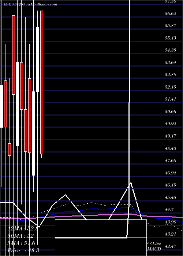Viewport: 183px width, 256px height.
Task: Click the 44.7 price axis label
Action: tap(169, 210)
